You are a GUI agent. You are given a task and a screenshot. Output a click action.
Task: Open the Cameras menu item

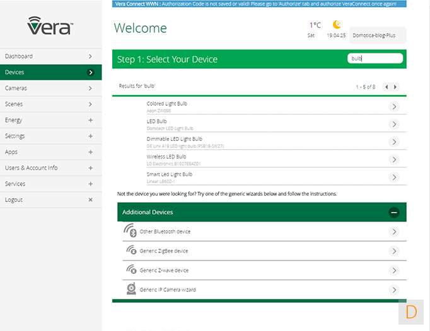(50, 88)
